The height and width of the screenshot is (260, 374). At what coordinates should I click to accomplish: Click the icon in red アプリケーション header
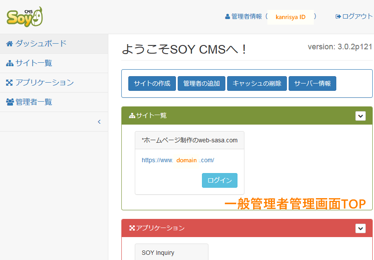132,228
